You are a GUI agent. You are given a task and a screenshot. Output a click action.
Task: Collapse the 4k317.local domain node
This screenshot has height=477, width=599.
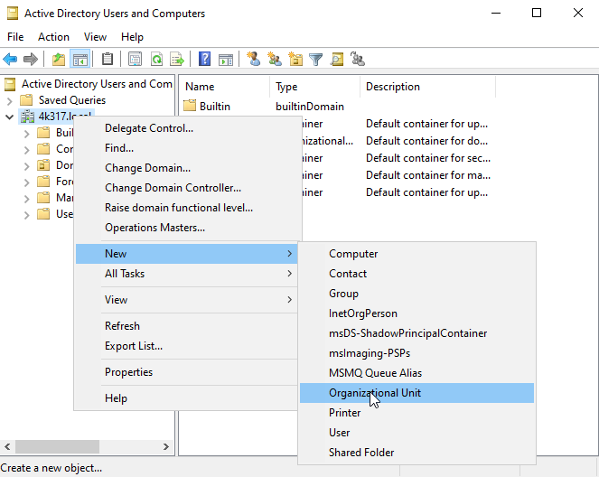(x=9, y=117)
